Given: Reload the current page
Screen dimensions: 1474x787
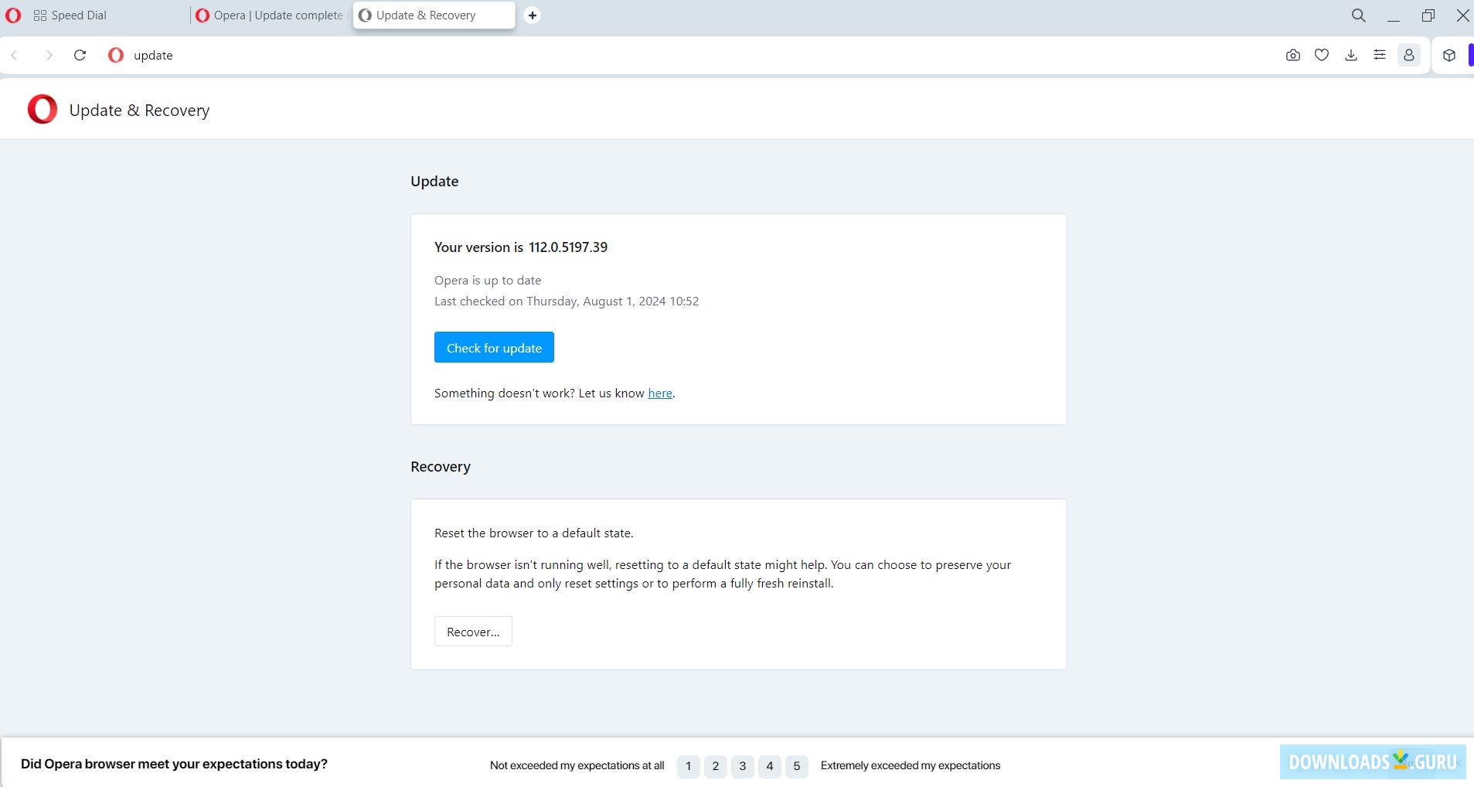Looking at the screenshot, I should click(80, 56).
